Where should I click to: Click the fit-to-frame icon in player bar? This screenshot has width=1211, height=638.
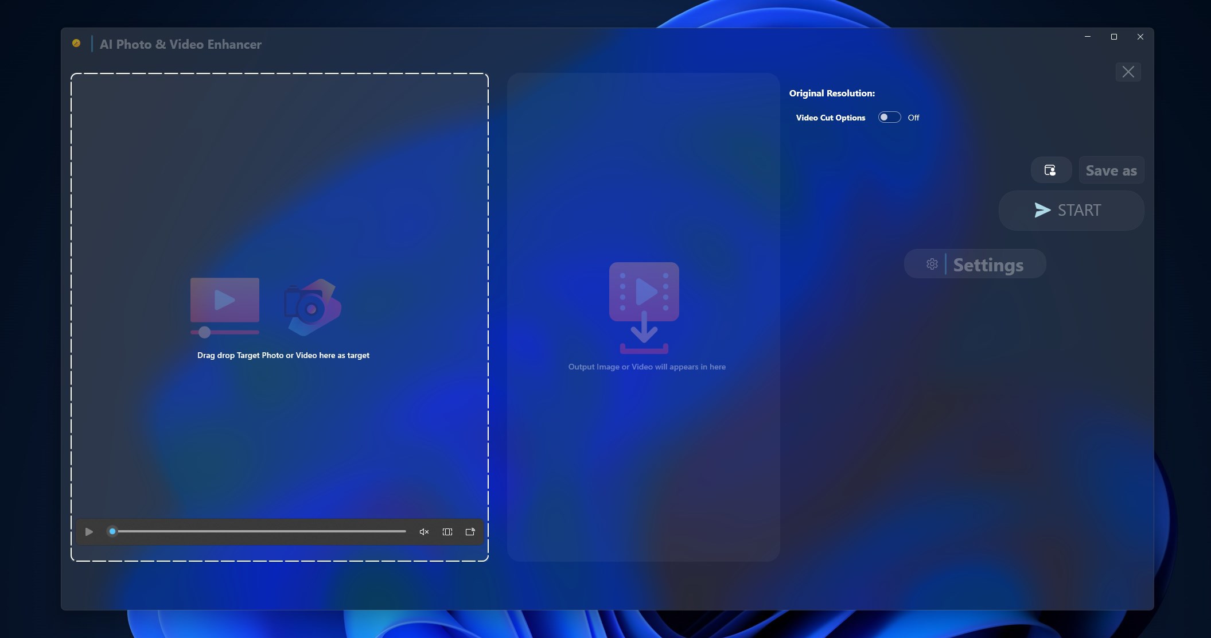tap(447, 531)
